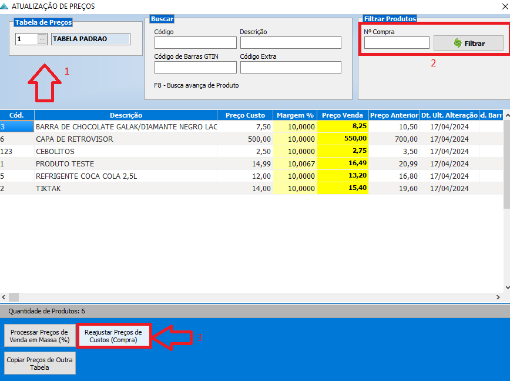Image resolution: width=510 pixels, height=381 pixels.
Task: Click Preço Anterior cell 3,50
Action: [x=394, y=151]
